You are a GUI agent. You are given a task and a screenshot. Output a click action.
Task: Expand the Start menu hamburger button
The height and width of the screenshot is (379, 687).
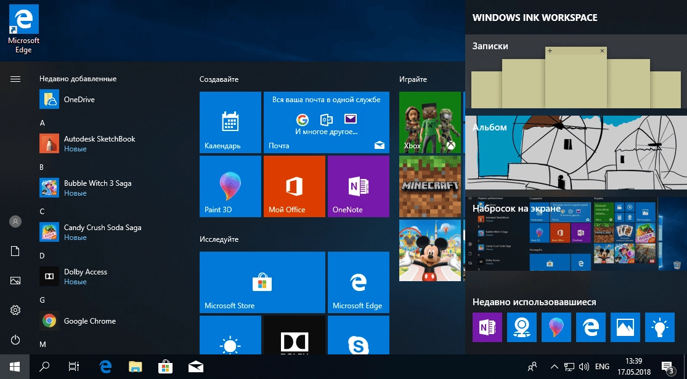pyautogui.click(x=15, y=79)
